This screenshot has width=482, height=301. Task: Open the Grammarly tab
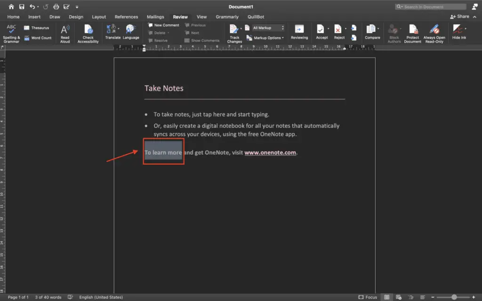pos(227,17)
